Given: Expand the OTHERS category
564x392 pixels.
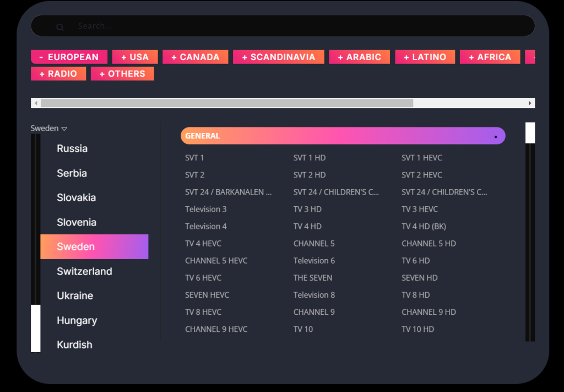Looking at the screenshot, I should (x=122, y=73).
